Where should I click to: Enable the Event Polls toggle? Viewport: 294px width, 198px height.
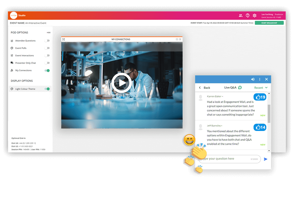(x=47, y=48)
